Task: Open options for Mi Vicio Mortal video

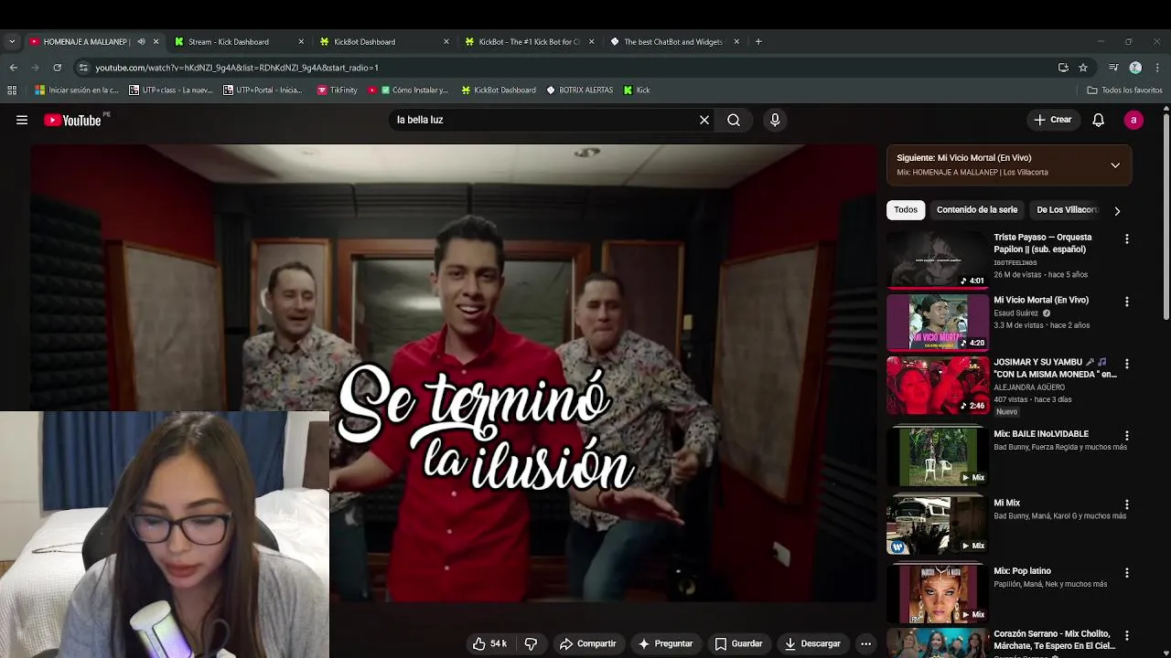Action: [1127, 302]
